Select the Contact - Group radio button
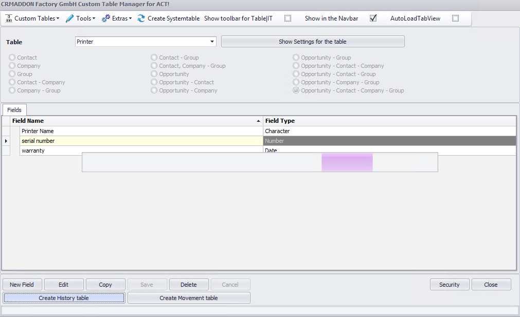Image resolution: width=520 pixels, height=317 pixels. click(x=154, y=58)
